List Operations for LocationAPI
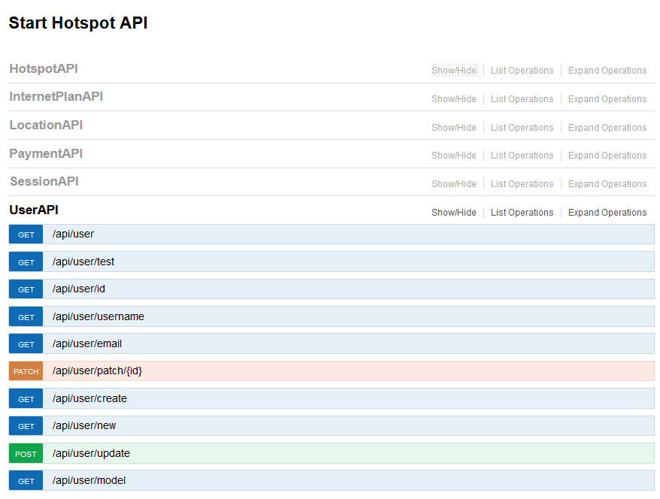The height and width of the screenshot is (499, 660). tap(522, 128)
